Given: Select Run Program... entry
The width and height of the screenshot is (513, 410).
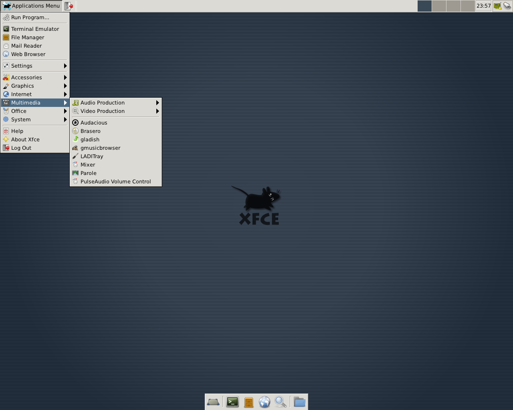Looking at the screenshot, I should pyautogui.click(x=35, y=17).
